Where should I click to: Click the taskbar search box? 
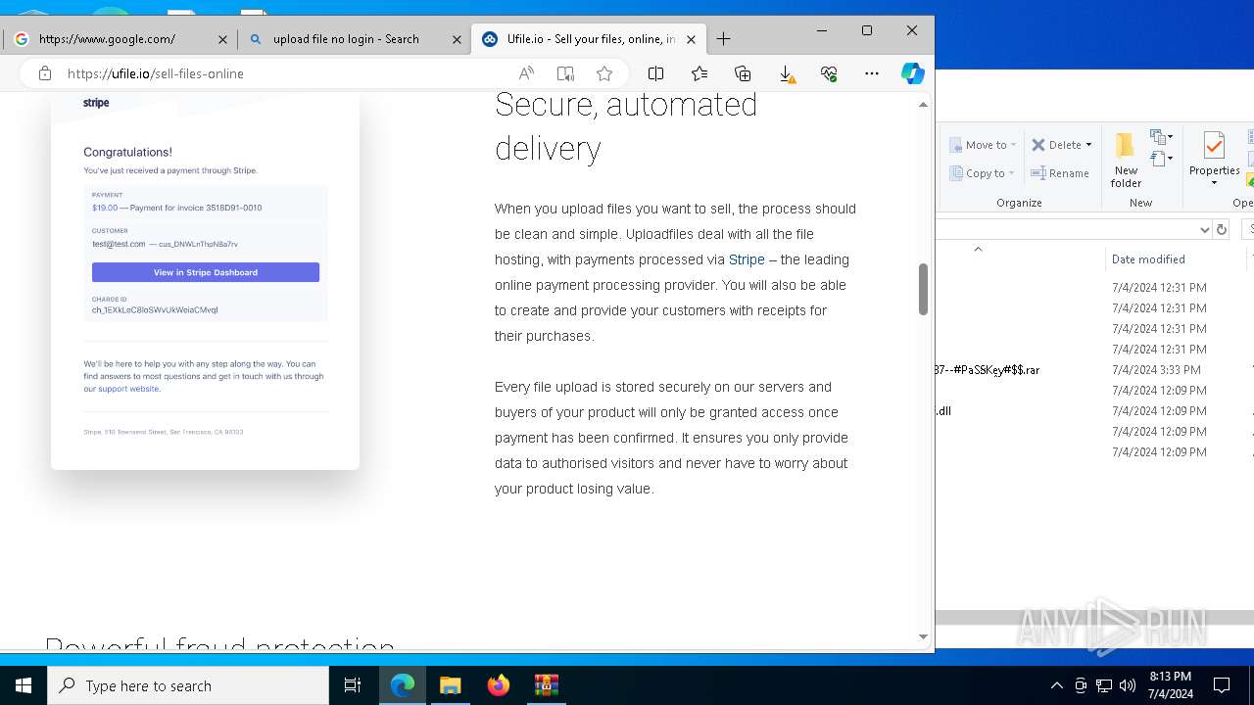coord(188,685)
